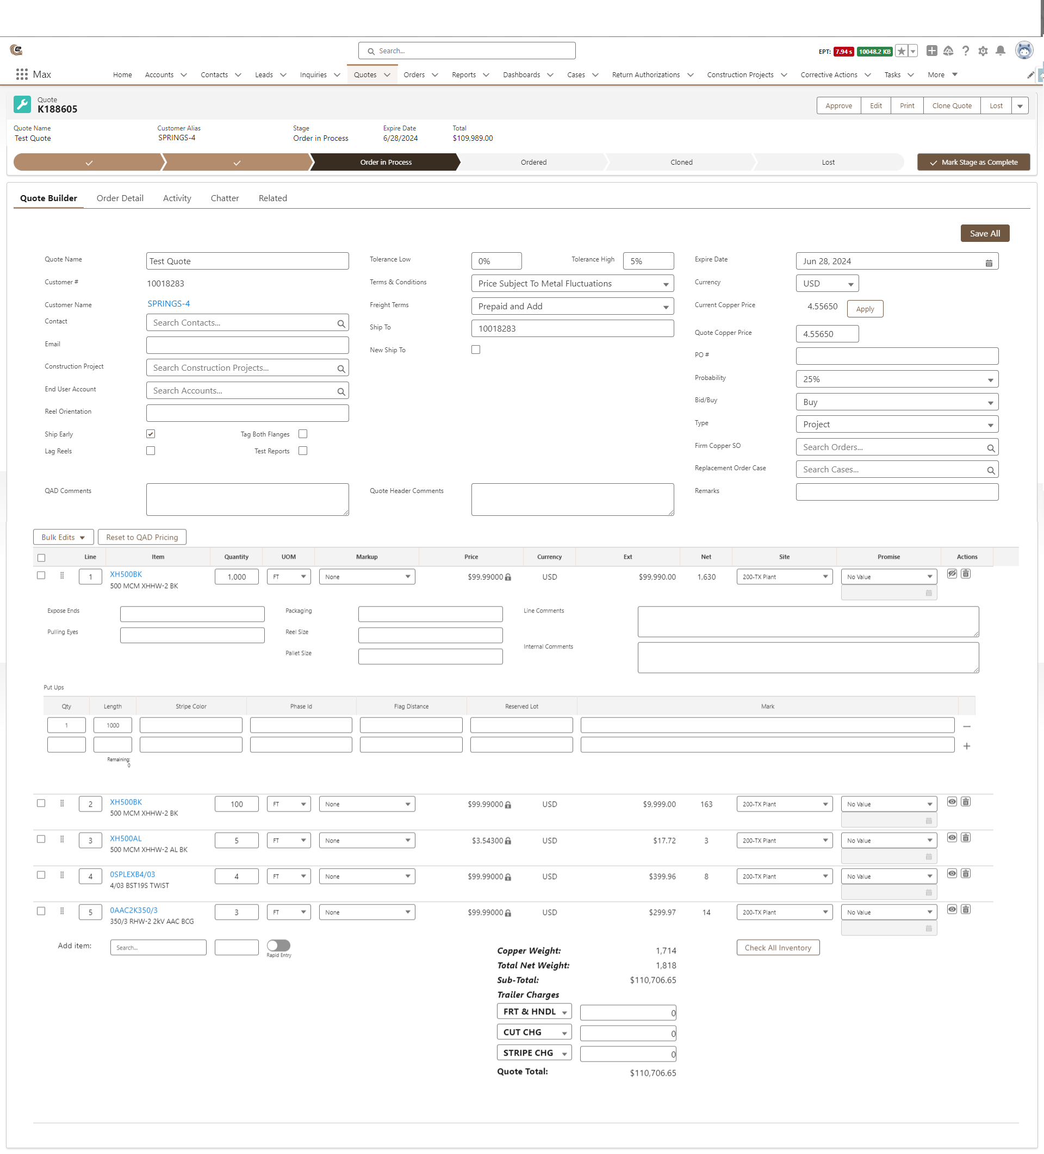Uncheck the Ship Early checkbox
The height and width of the screenshot is (1154, 1044).
(151, 434)
